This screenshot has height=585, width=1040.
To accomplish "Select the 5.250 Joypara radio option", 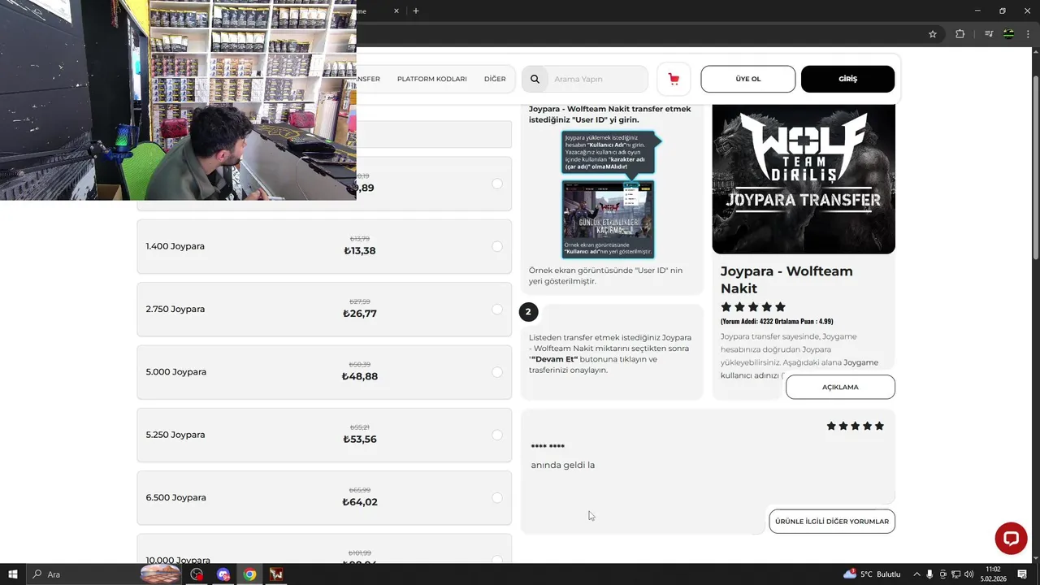I will [497, 435].
